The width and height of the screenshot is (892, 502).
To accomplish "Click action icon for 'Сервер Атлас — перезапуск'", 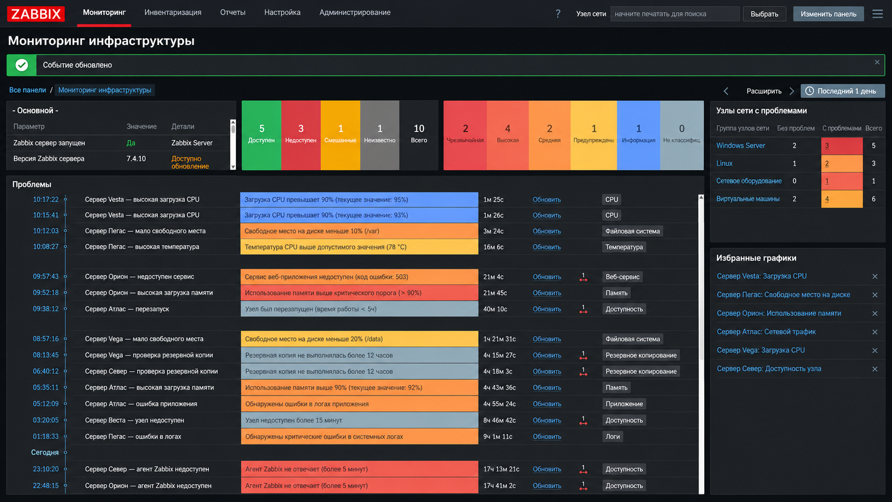I will tap(583, 309).
